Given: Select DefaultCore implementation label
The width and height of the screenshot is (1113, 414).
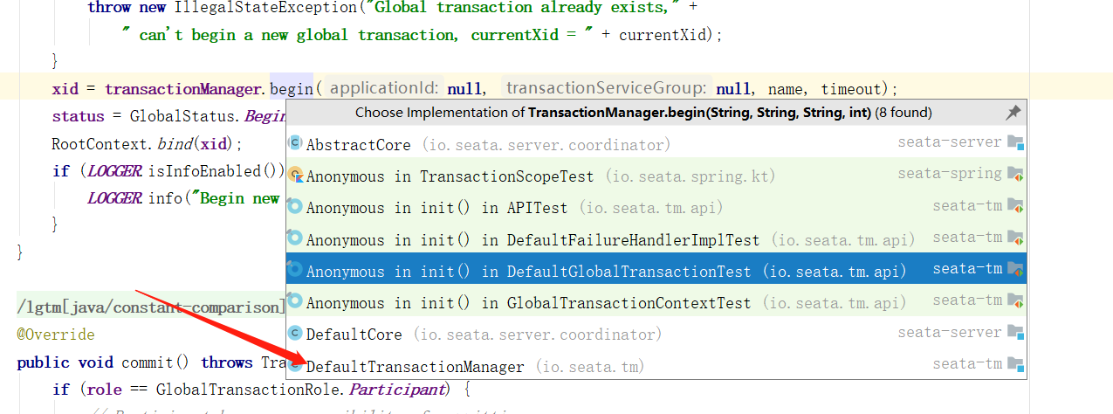Looking at the screenshot, I should tap(354, 335).
